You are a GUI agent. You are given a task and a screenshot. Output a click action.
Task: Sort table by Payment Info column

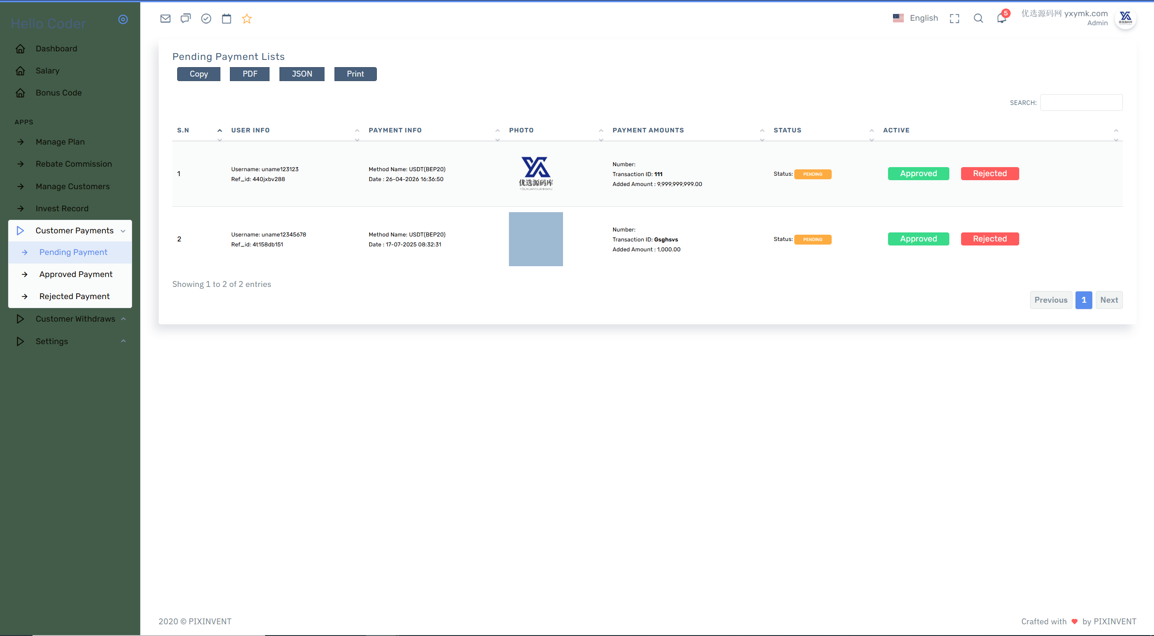click(434, 130)
